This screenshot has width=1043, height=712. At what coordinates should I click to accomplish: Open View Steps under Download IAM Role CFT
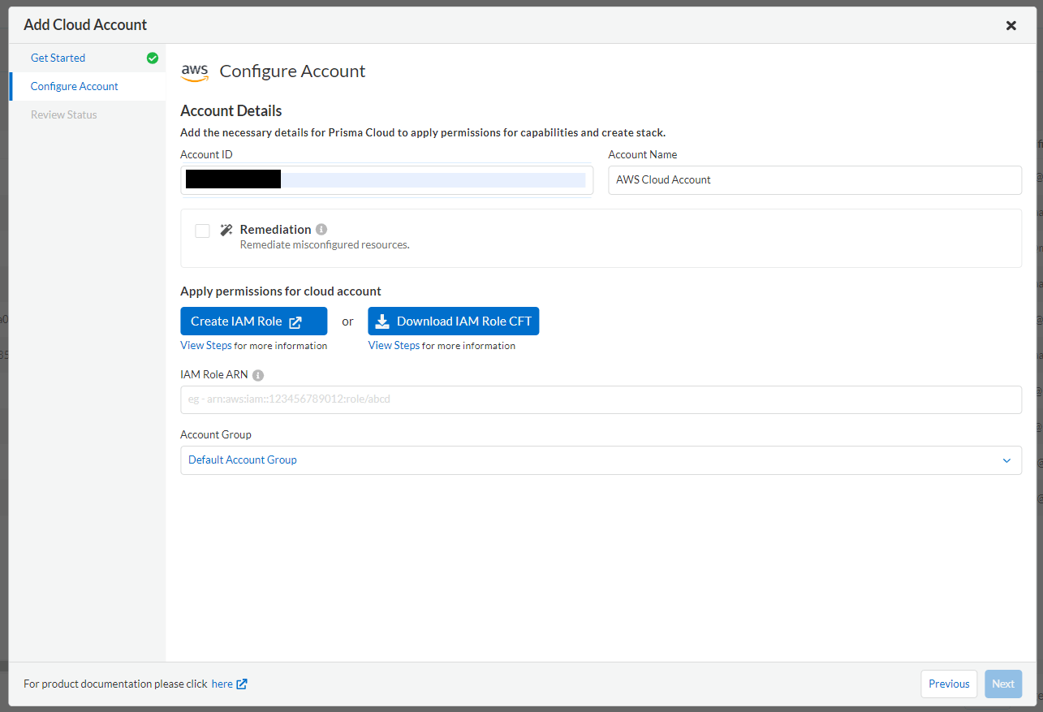[x=394, y=345]
